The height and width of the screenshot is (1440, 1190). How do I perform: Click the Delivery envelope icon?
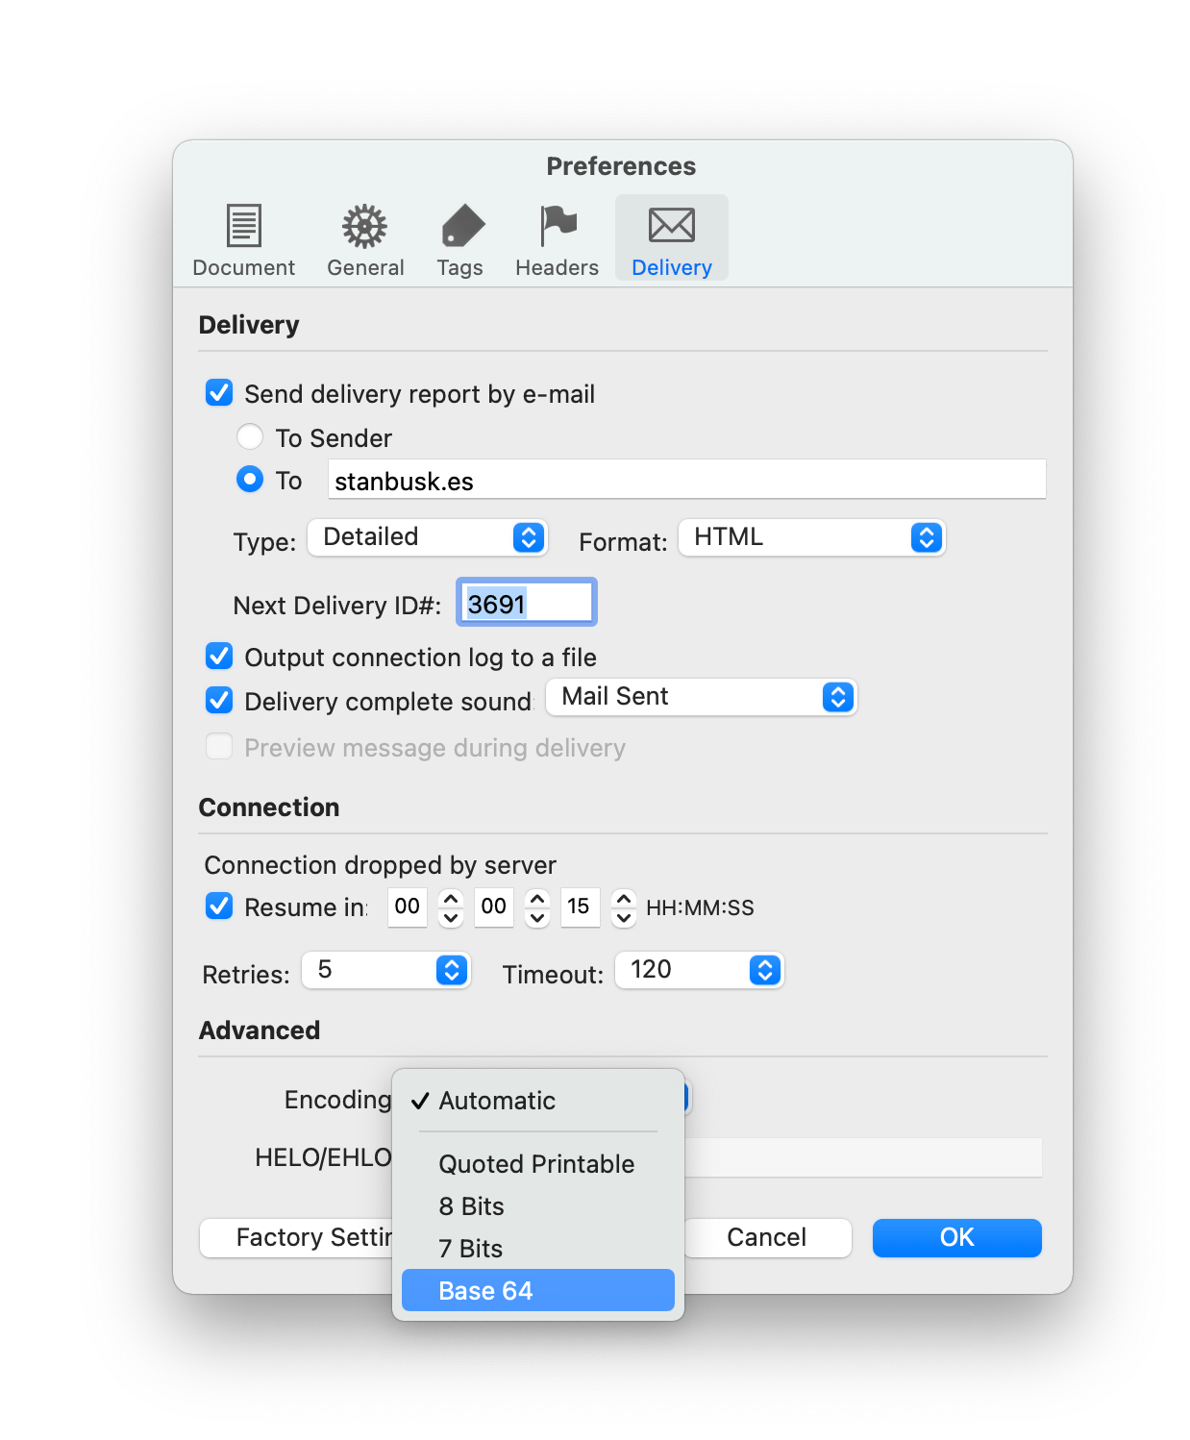(x=671, y=237)
